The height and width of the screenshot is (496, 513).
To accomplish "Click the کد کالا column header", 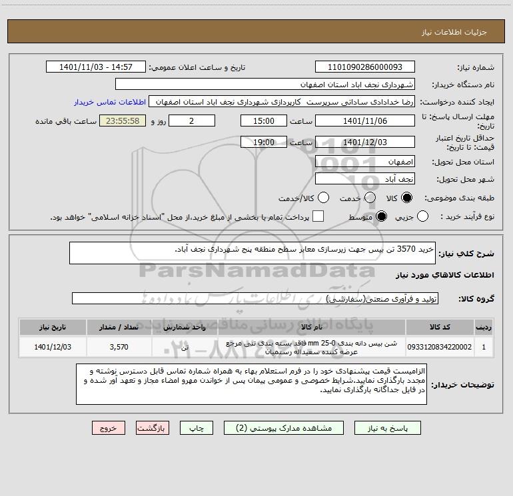I will tap(440, 327).
